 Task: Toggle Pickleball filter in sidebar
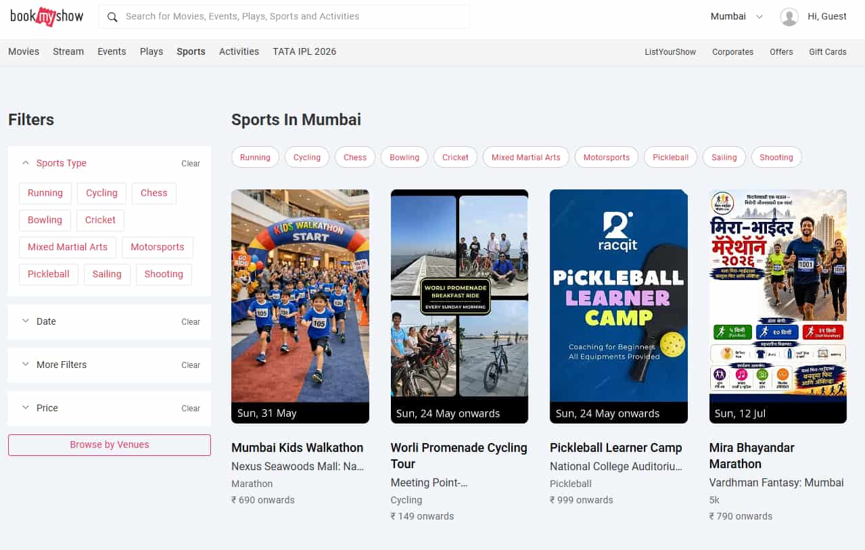tap(49, 274)
